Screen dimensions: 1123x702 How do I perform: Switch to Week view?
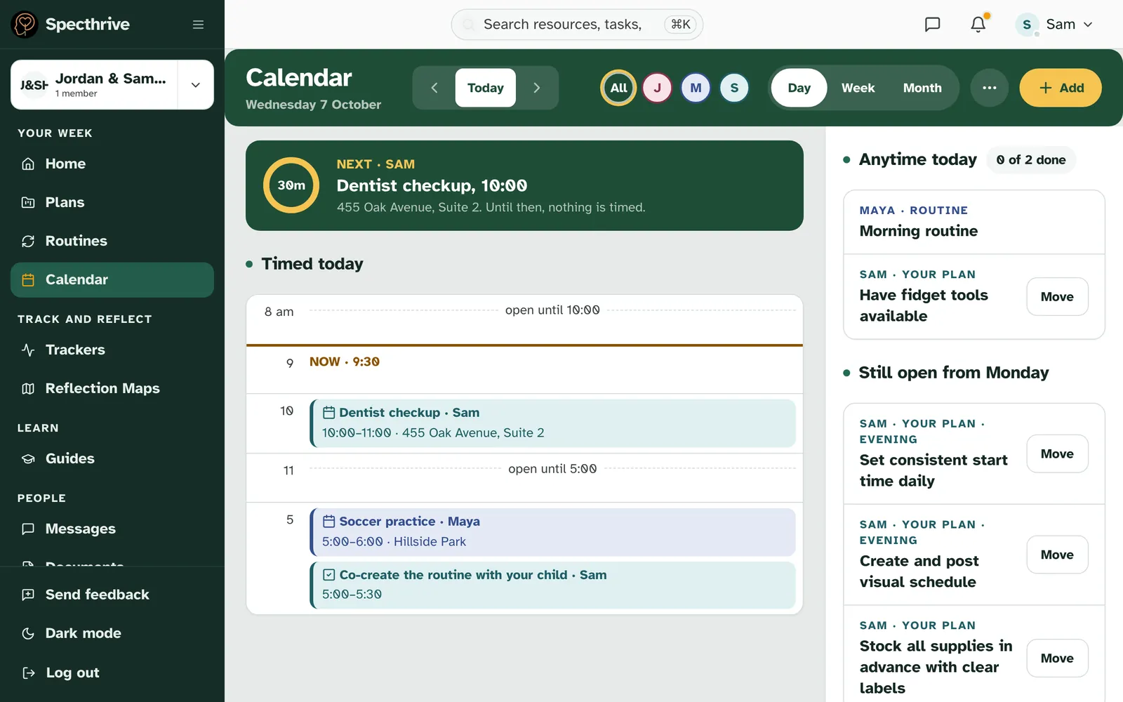(858, 88)
